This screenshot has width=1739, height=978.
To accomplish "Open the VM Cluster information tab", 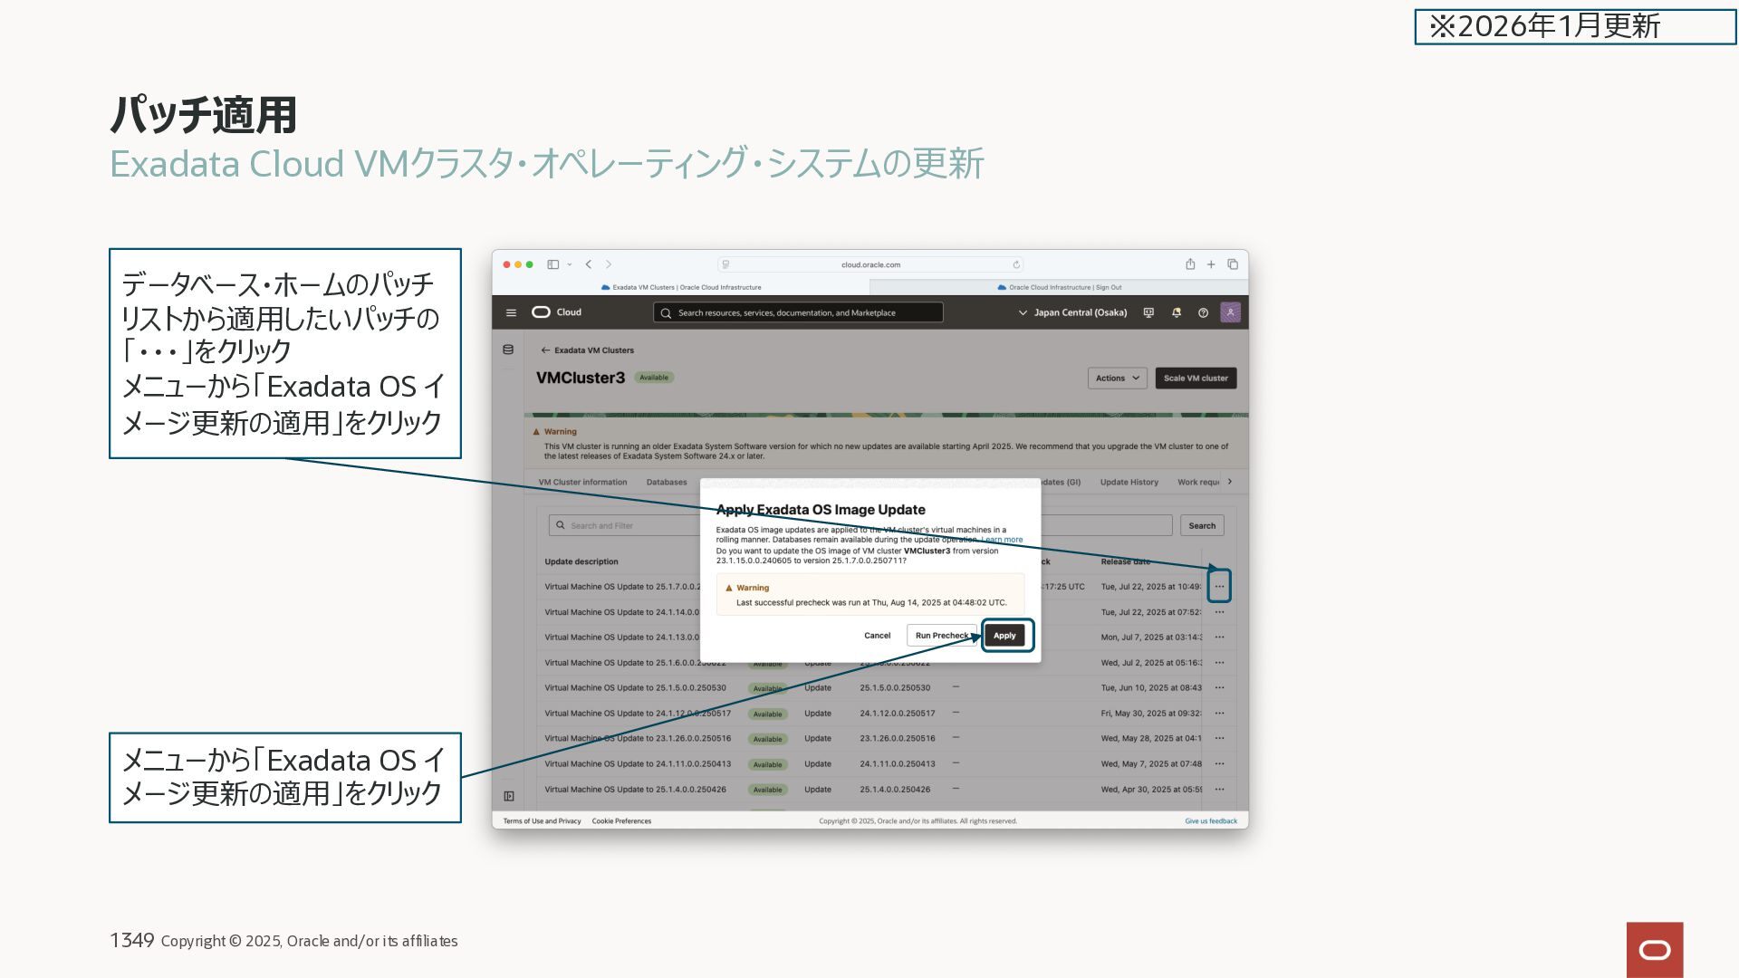I will 582,483.
